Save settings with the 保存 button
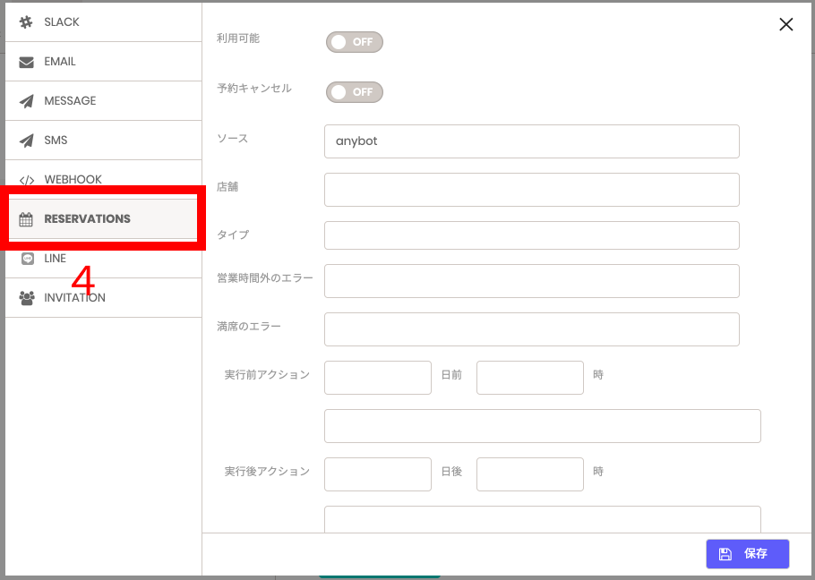 [748, 553]
